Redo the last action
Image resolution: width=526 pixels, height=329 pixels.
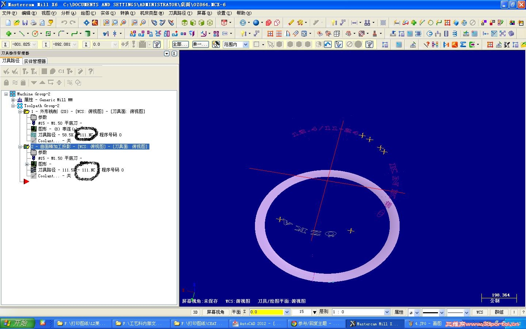point(72,23)
